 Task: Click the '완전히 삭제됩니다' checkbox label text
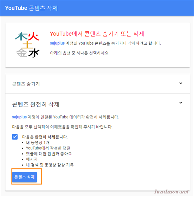coord(45,137)
